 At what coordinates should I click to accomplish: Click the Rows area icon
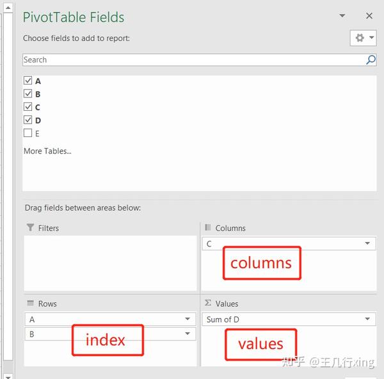30,303
